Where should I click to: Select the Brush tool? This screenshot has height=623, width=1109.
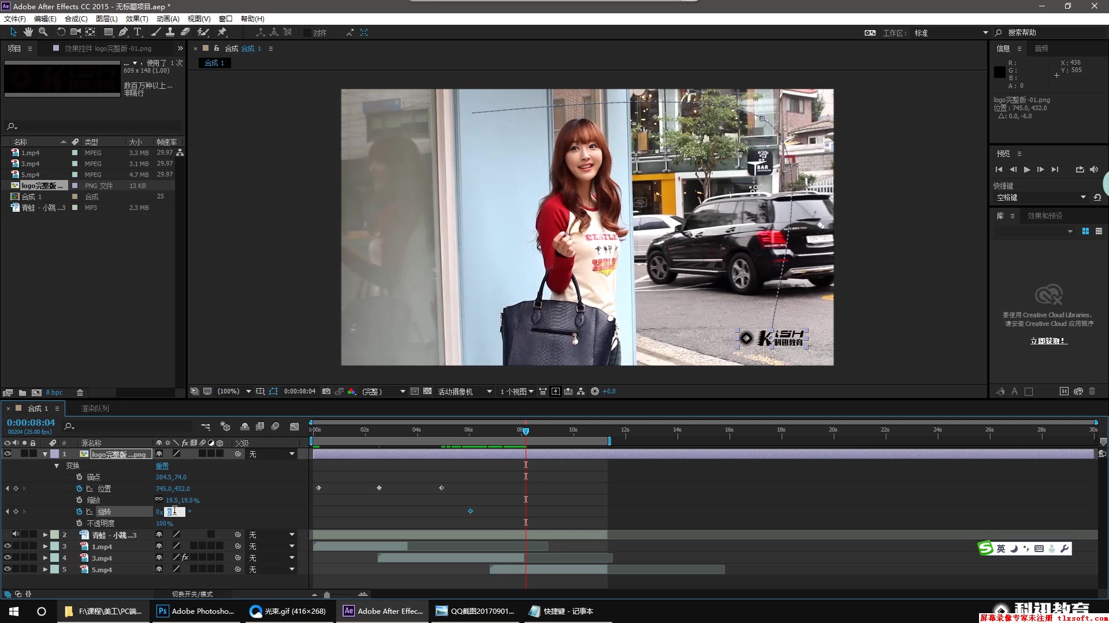pos(156,32)
